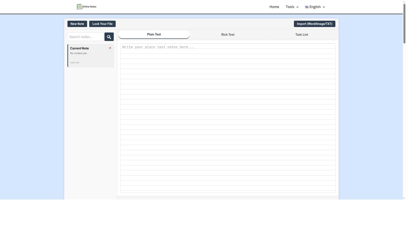
Task: Click 'No content yet' preview text
Action: [79, 53]
